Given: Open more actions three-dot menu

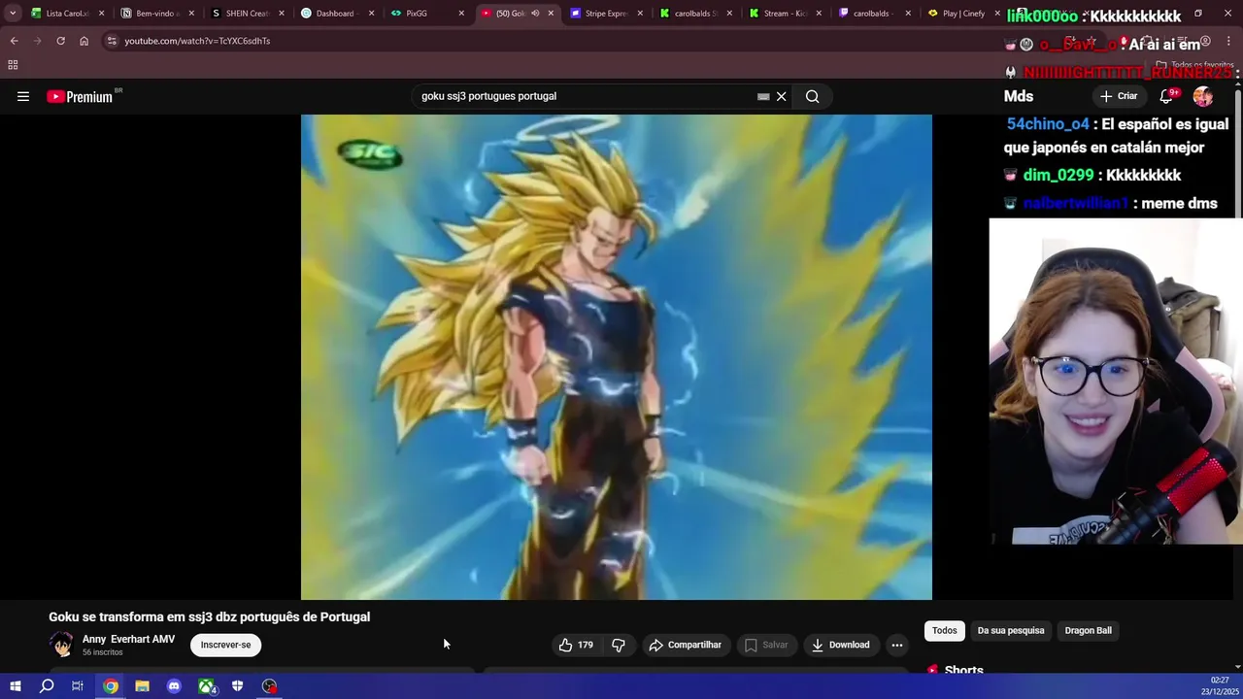Looking at the screenshot, I should click(x=897, y=645).
